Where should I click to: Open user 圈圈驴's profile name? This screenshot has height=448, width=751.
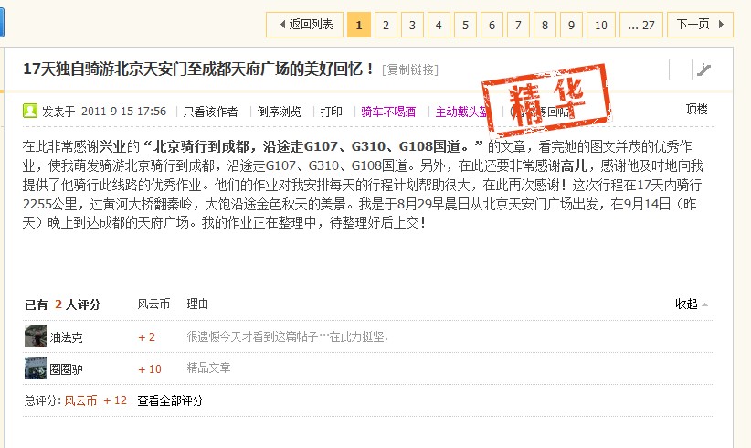(66, 369)
